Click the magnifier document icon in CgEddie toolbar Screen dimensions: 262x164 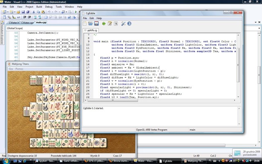tap(116, 24)
